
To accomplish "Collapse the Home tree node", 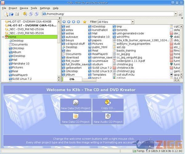I will (x=3, y=37).
